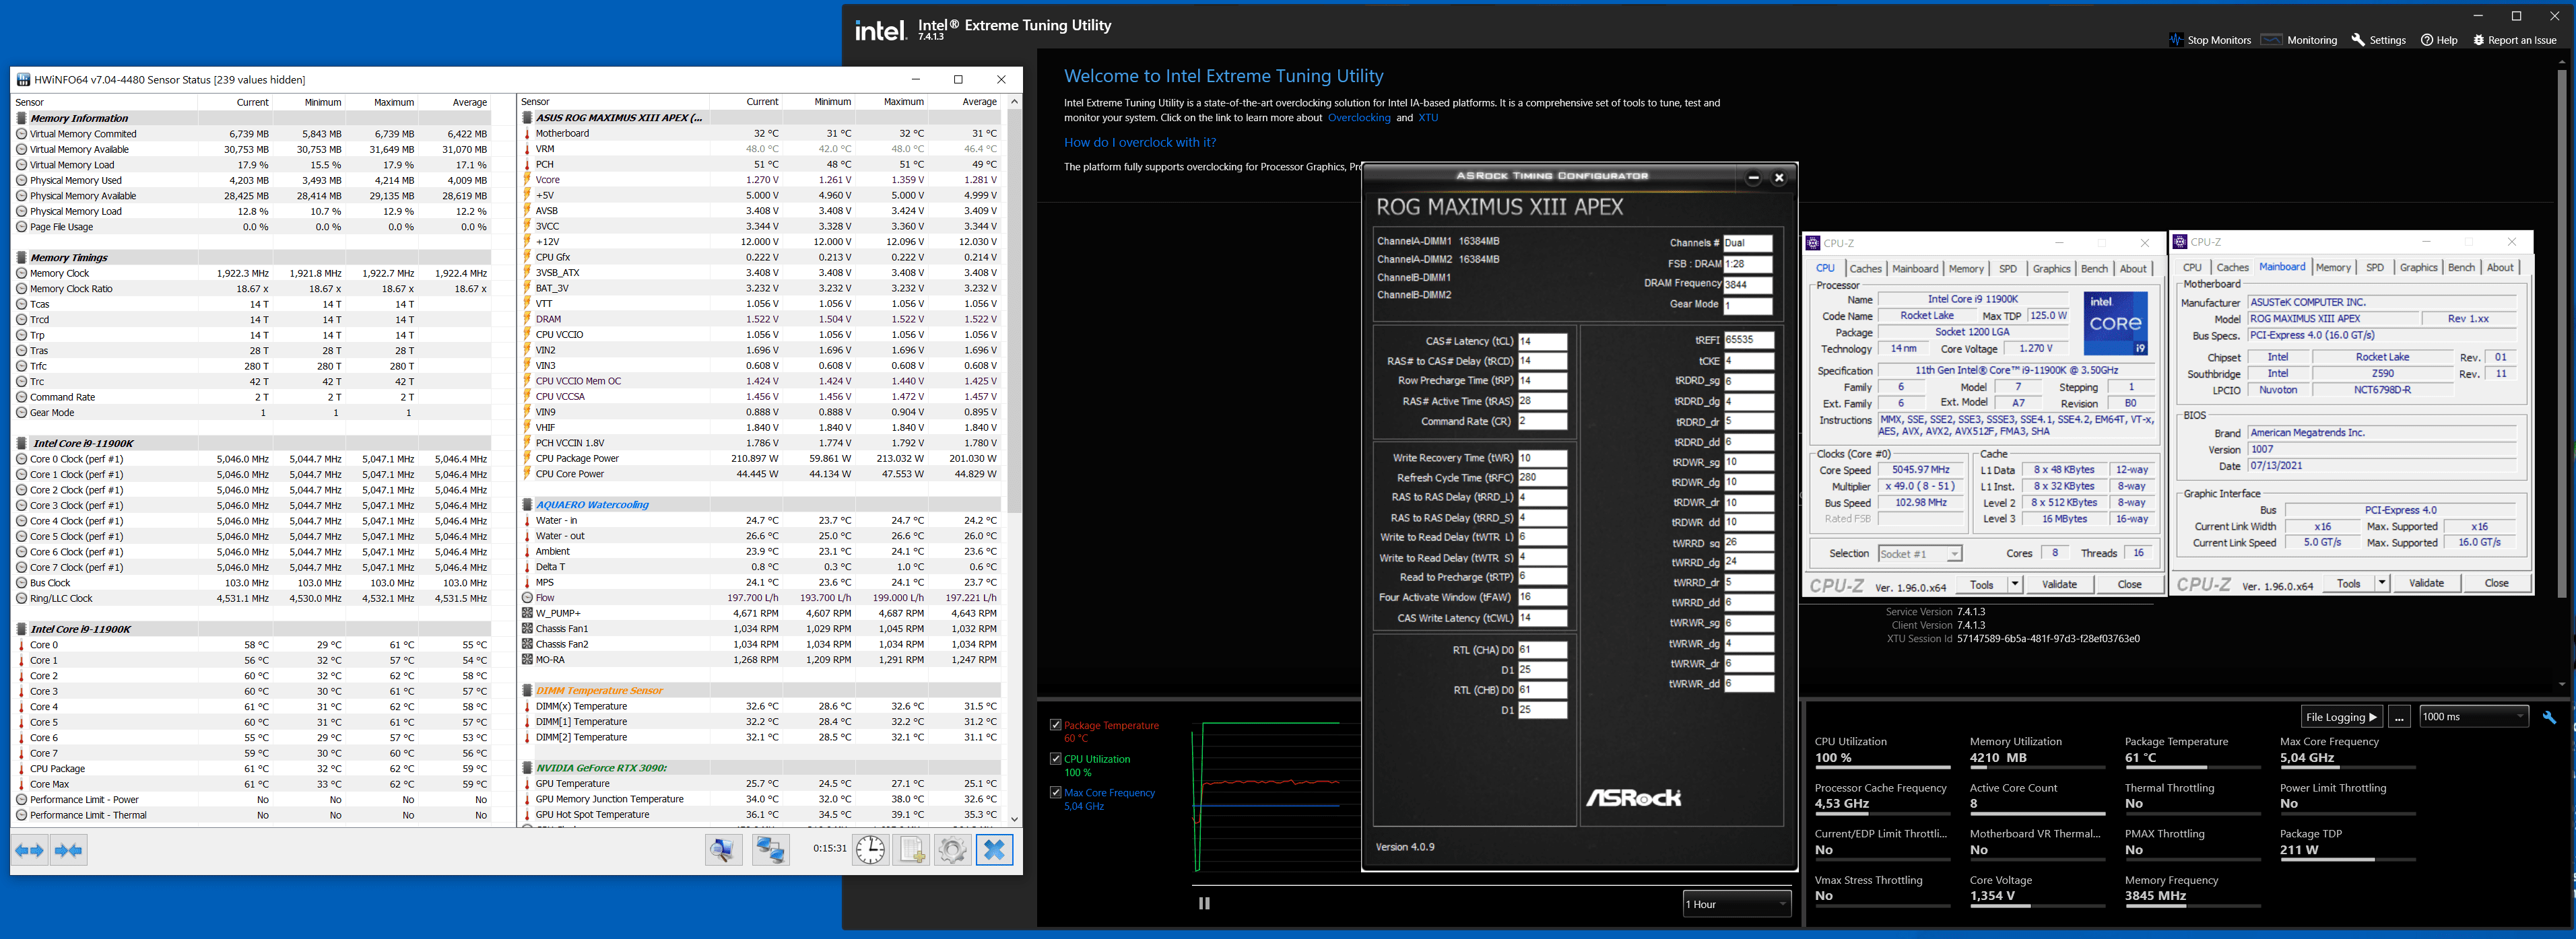
Task: Click the DIMM Temperature Sensor group icon
Action: 528,690
